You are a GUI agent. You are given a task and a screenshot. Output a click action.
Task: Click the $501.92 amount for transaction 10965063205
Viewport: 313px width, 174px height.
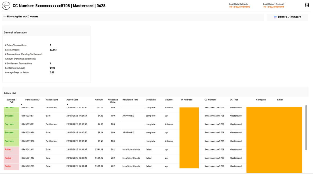[99, 166]
